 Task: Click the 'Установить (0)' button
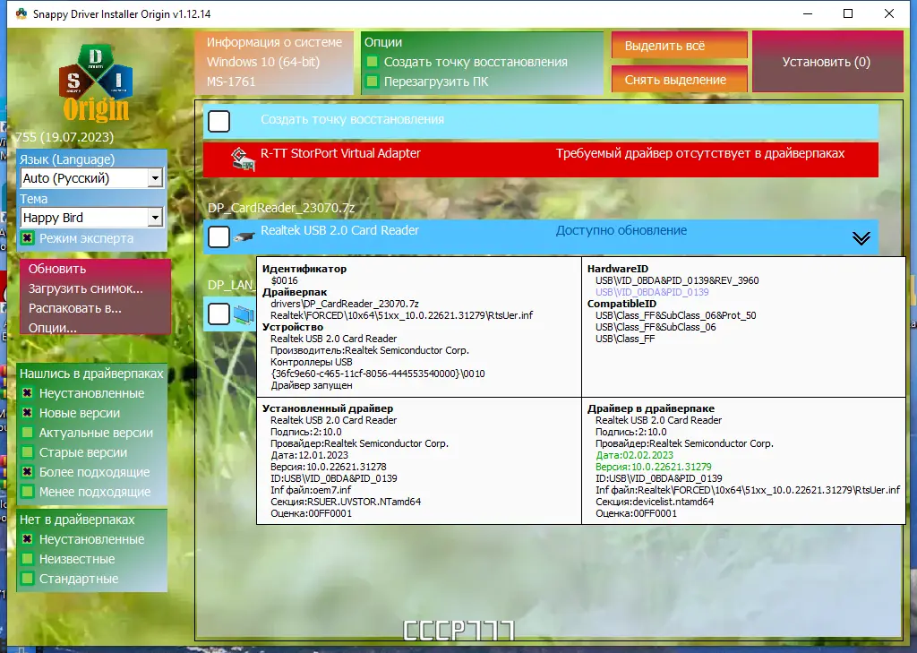pos(827,62)
